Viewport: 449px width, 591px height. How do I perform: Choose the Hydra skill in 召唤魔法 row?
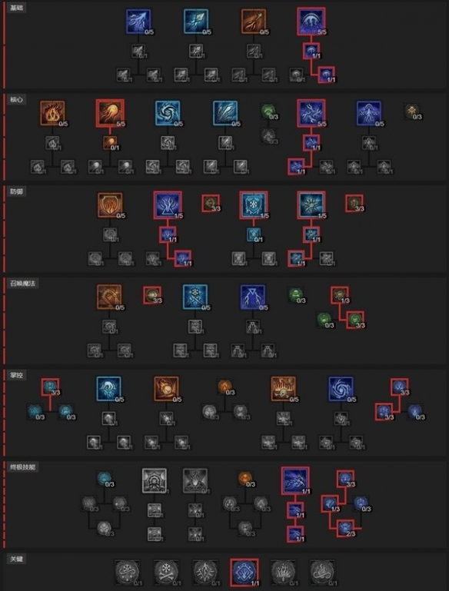click(x=109, y=297)
